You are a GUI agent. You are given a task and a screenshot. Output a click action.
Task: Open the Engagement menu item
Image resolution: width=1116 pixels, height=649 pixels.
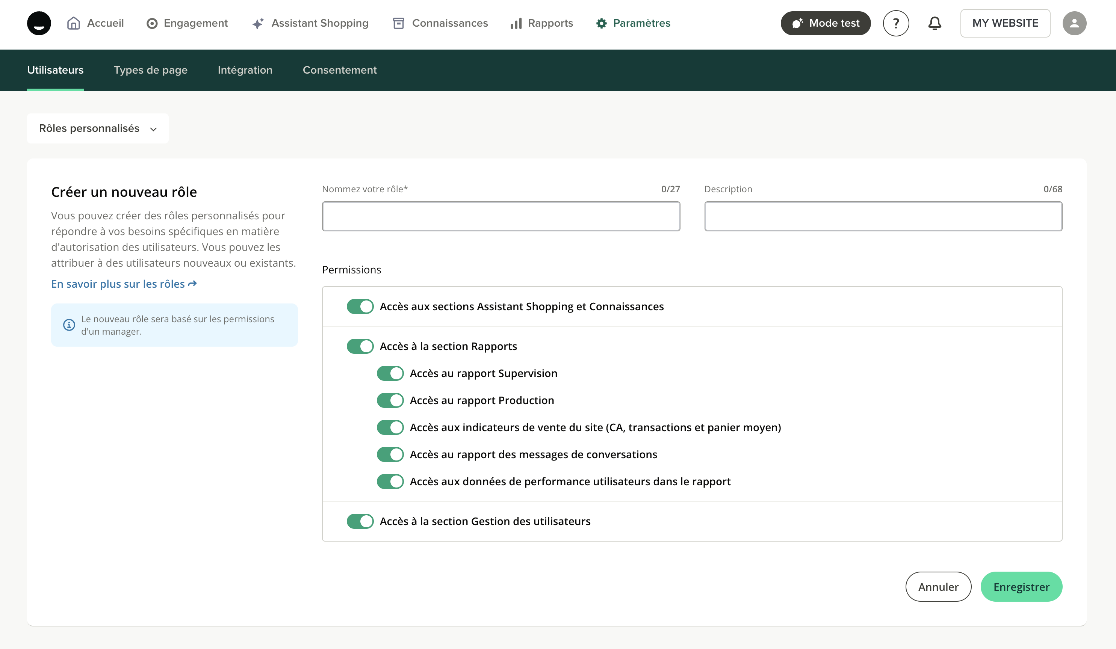click(187, 23)
